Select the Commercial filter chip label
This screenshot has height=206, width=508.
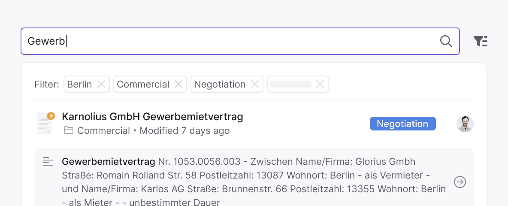point(143,85)
